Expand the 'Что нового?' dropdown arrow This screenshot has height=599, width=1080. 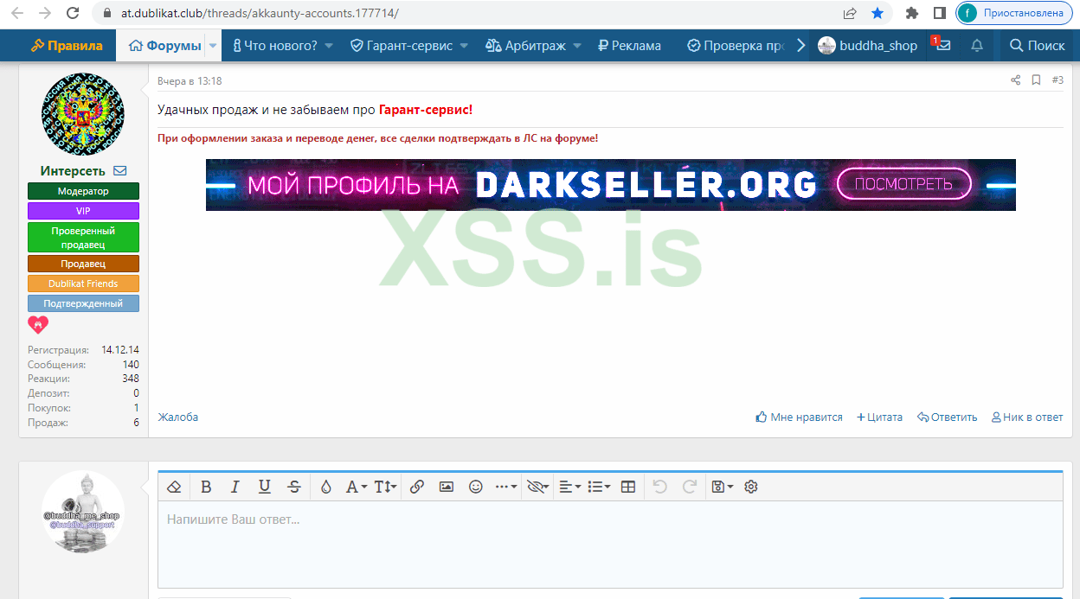click(x=329, y=46)
